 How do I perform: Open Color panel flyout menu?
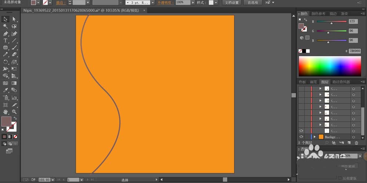363,14
